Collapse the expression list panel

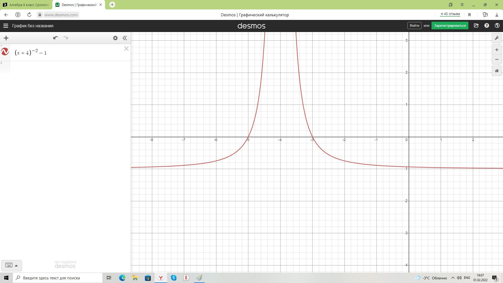pyautogui.click(x=125, y=38)
